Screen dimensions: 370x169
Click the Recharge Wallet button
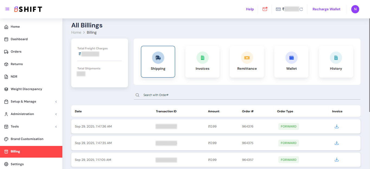(326, 9)
